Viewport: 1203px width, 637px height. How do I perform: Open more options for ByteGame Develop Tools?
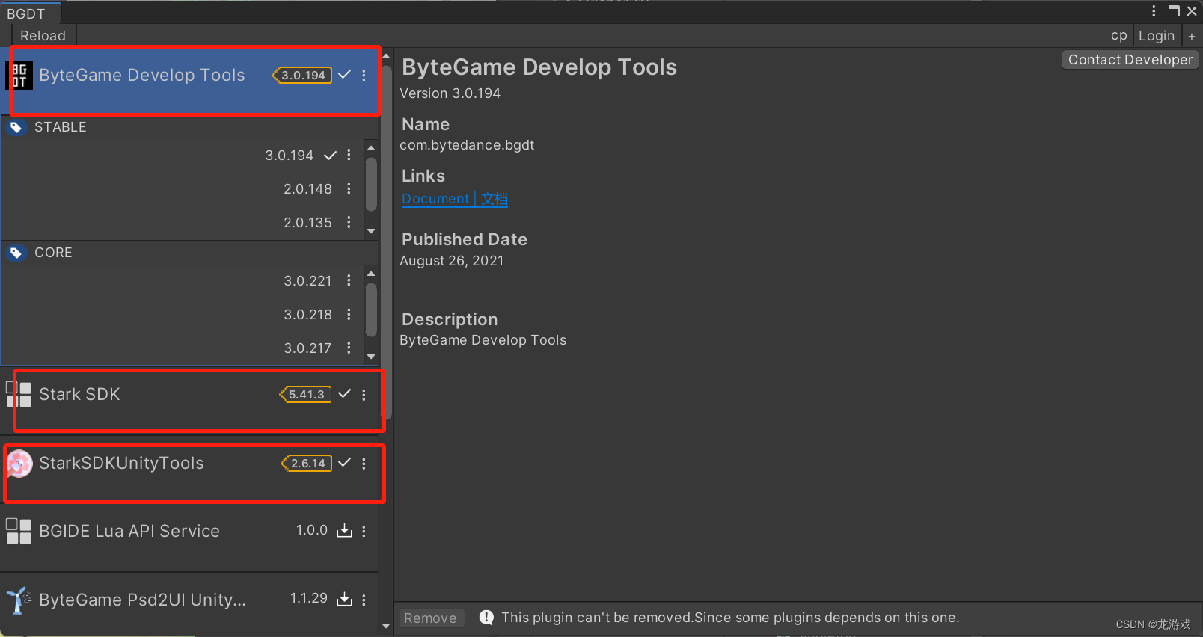(364, 76)
